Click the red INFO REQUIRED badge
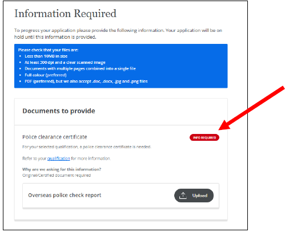Viewport: 285px width, 232px height. (204, 137)
